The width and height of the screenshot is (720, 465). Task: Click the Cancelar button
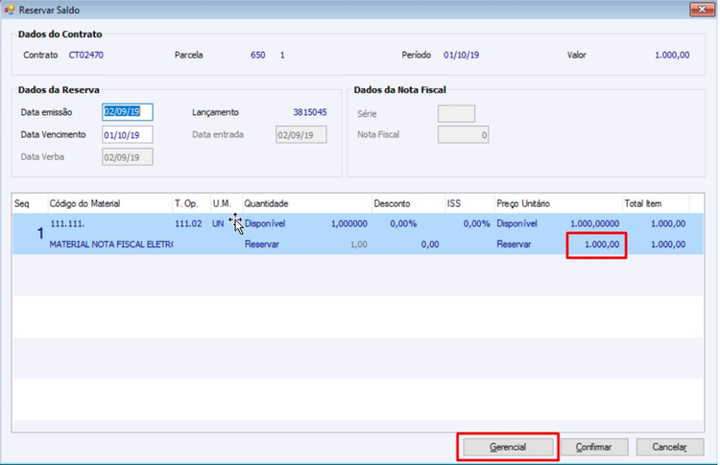tap(669, 447)
